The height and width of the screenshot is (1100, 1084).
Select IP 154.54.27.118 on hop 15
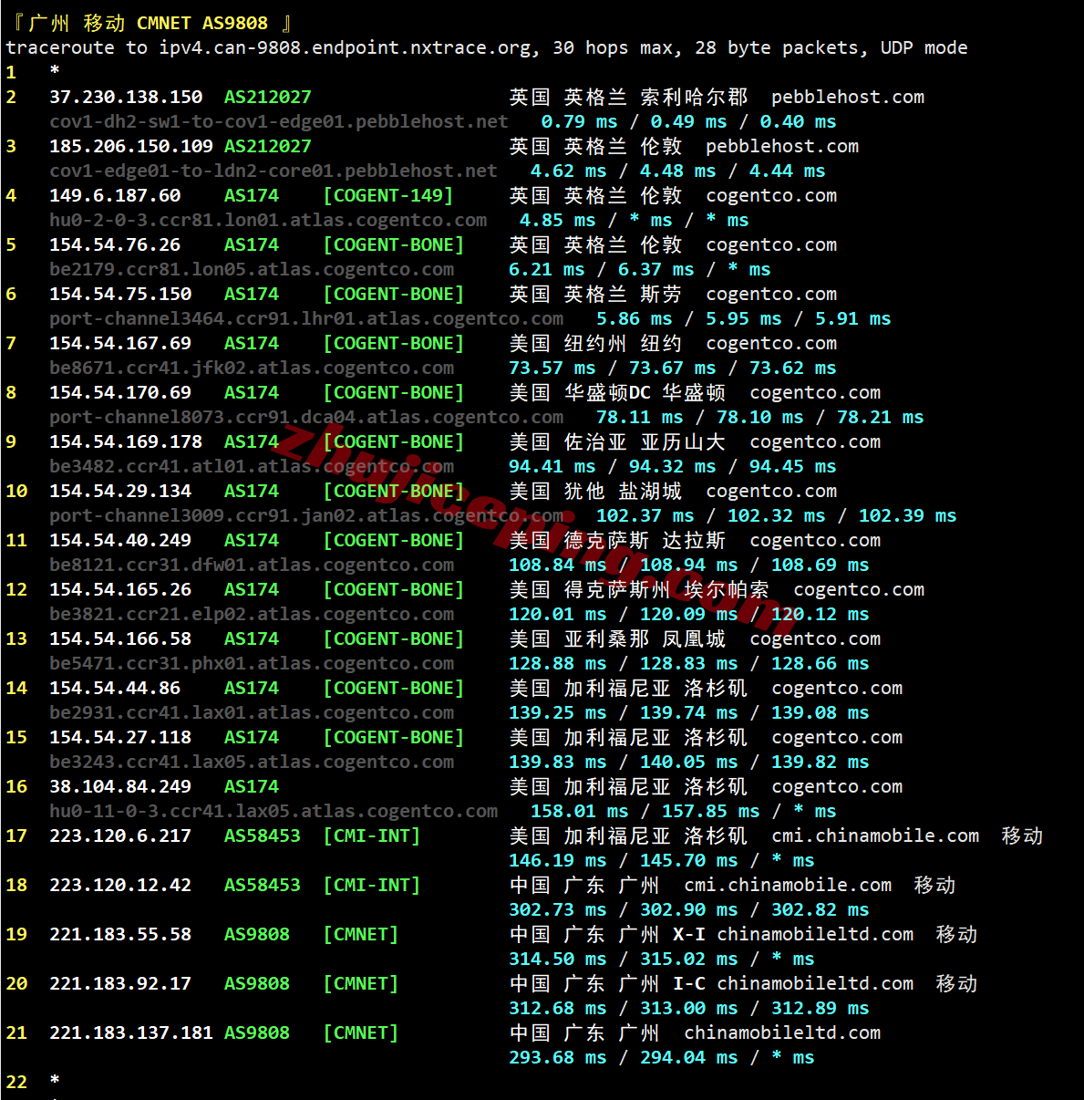tap(120, 737)
